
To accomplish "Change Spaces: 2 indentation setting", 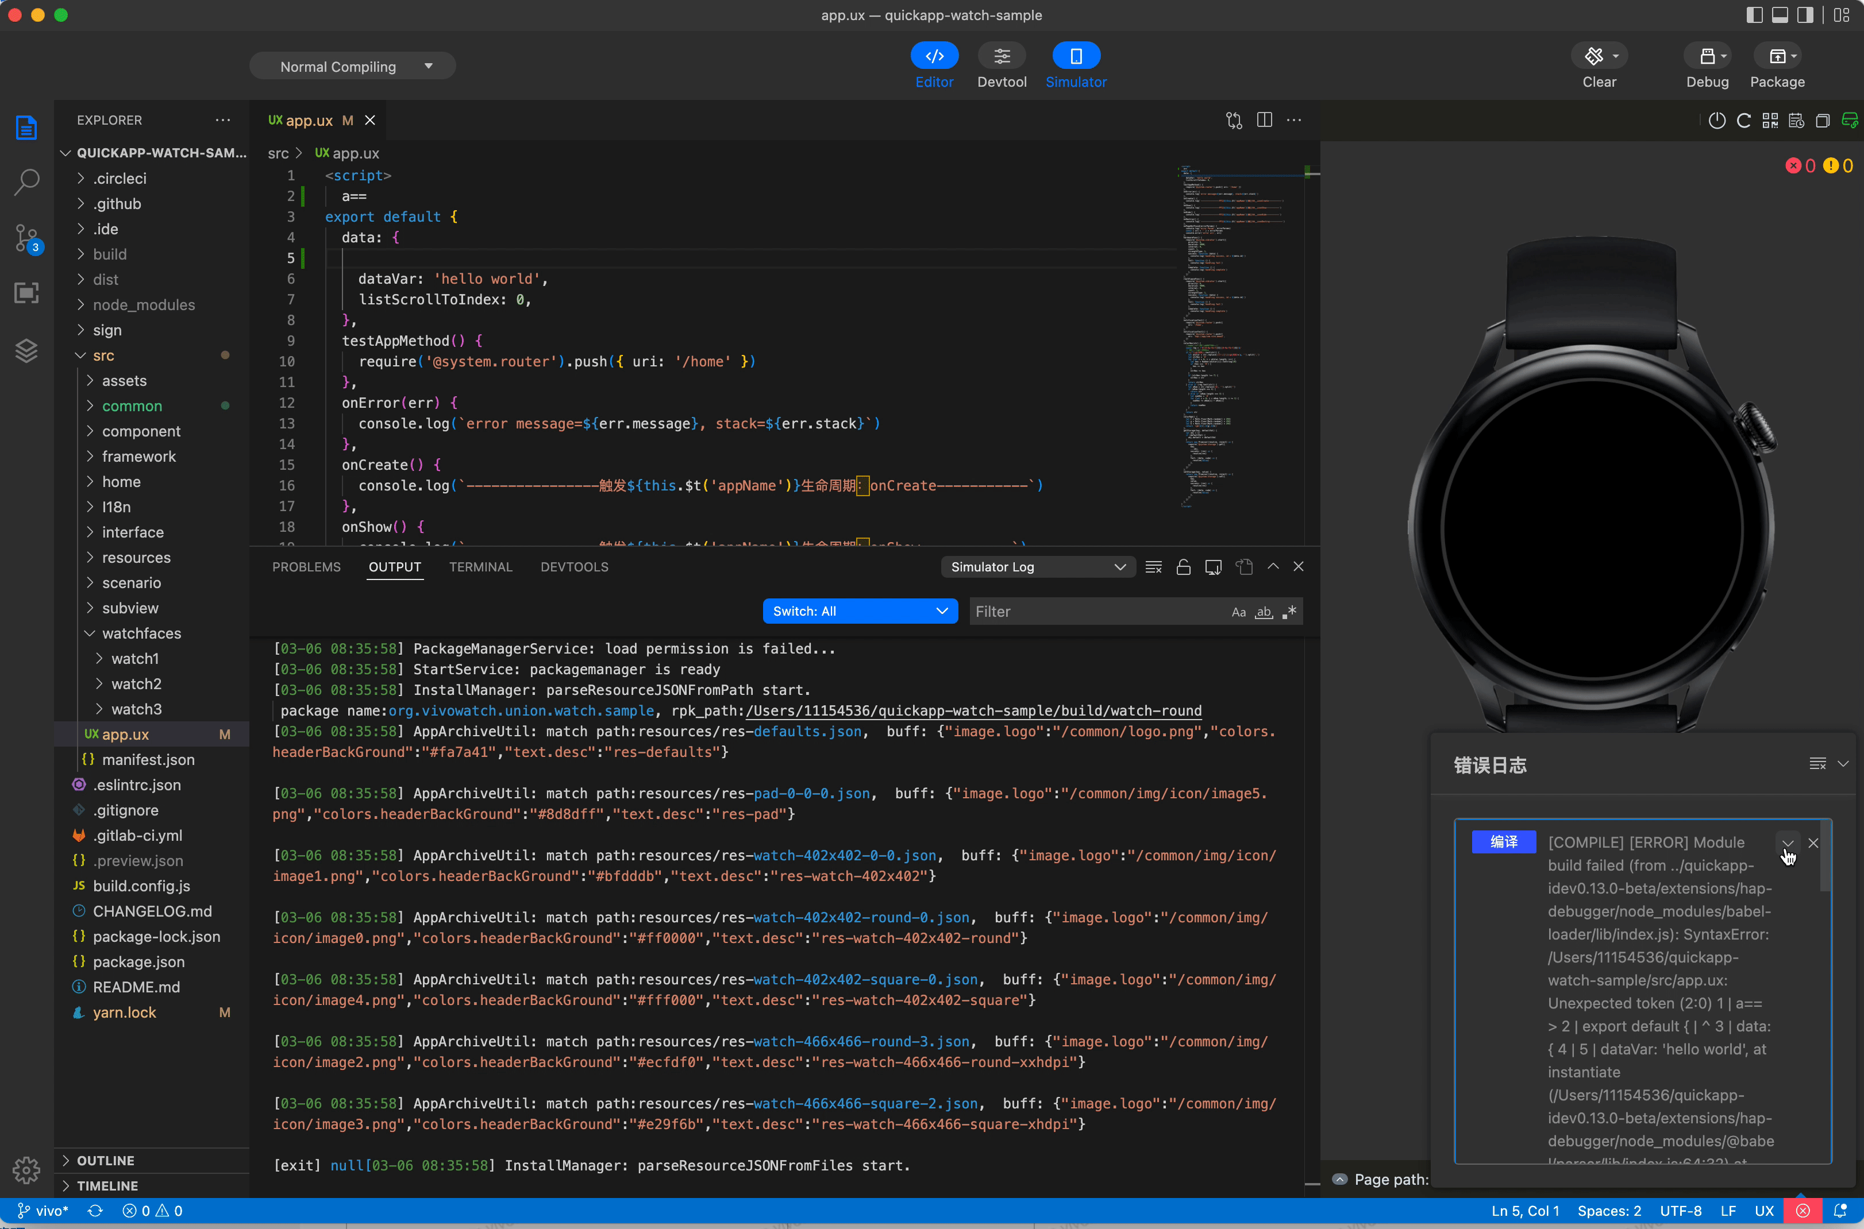I will (1608, 1211).
